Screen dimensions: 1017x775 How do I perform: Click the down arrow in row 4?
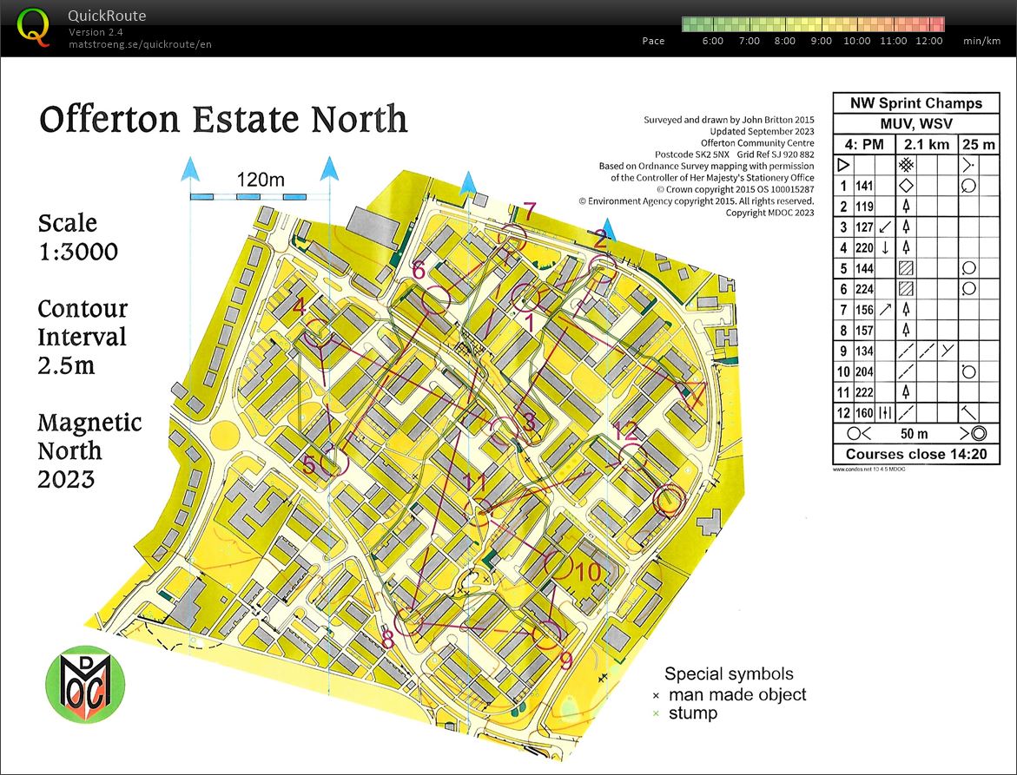tap(885, 247)
